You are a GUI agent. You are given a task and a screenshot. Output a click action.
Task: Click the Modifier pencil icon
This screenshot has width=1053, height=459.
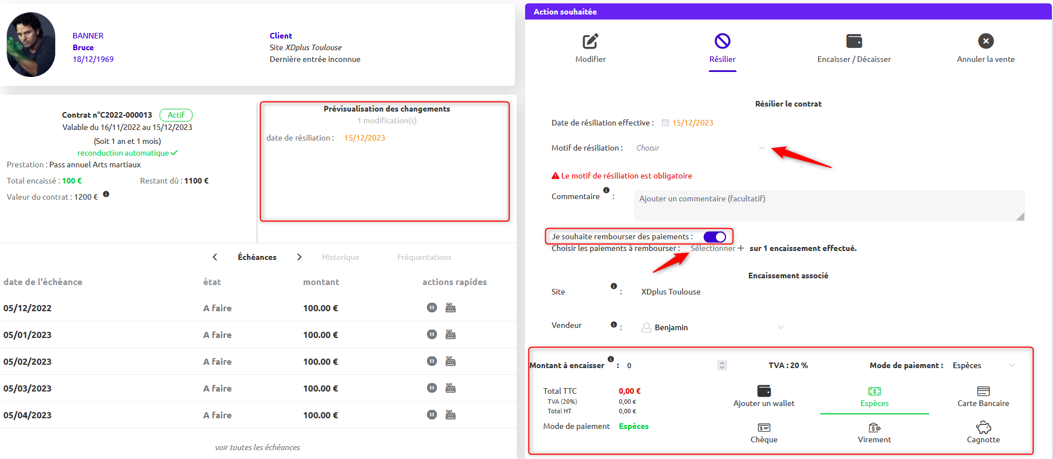(x=590, y=41)
